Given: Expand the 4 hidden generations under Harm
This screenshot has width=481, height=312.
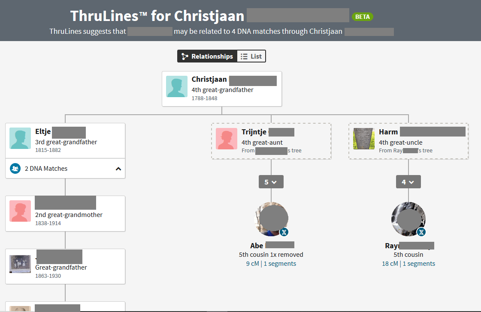Looking at the screenshot, I should pyautogui.click(x=408, y=182).
